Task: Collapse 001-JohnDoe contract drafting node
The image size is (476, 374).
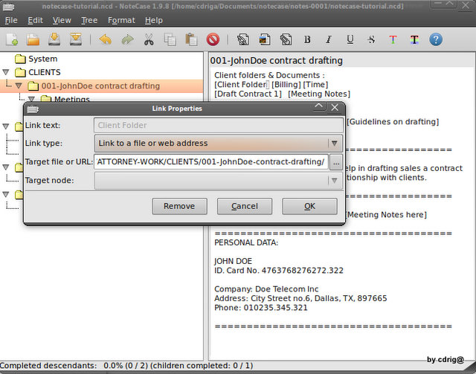Action: pyautogui.click(x=19, y=86)
